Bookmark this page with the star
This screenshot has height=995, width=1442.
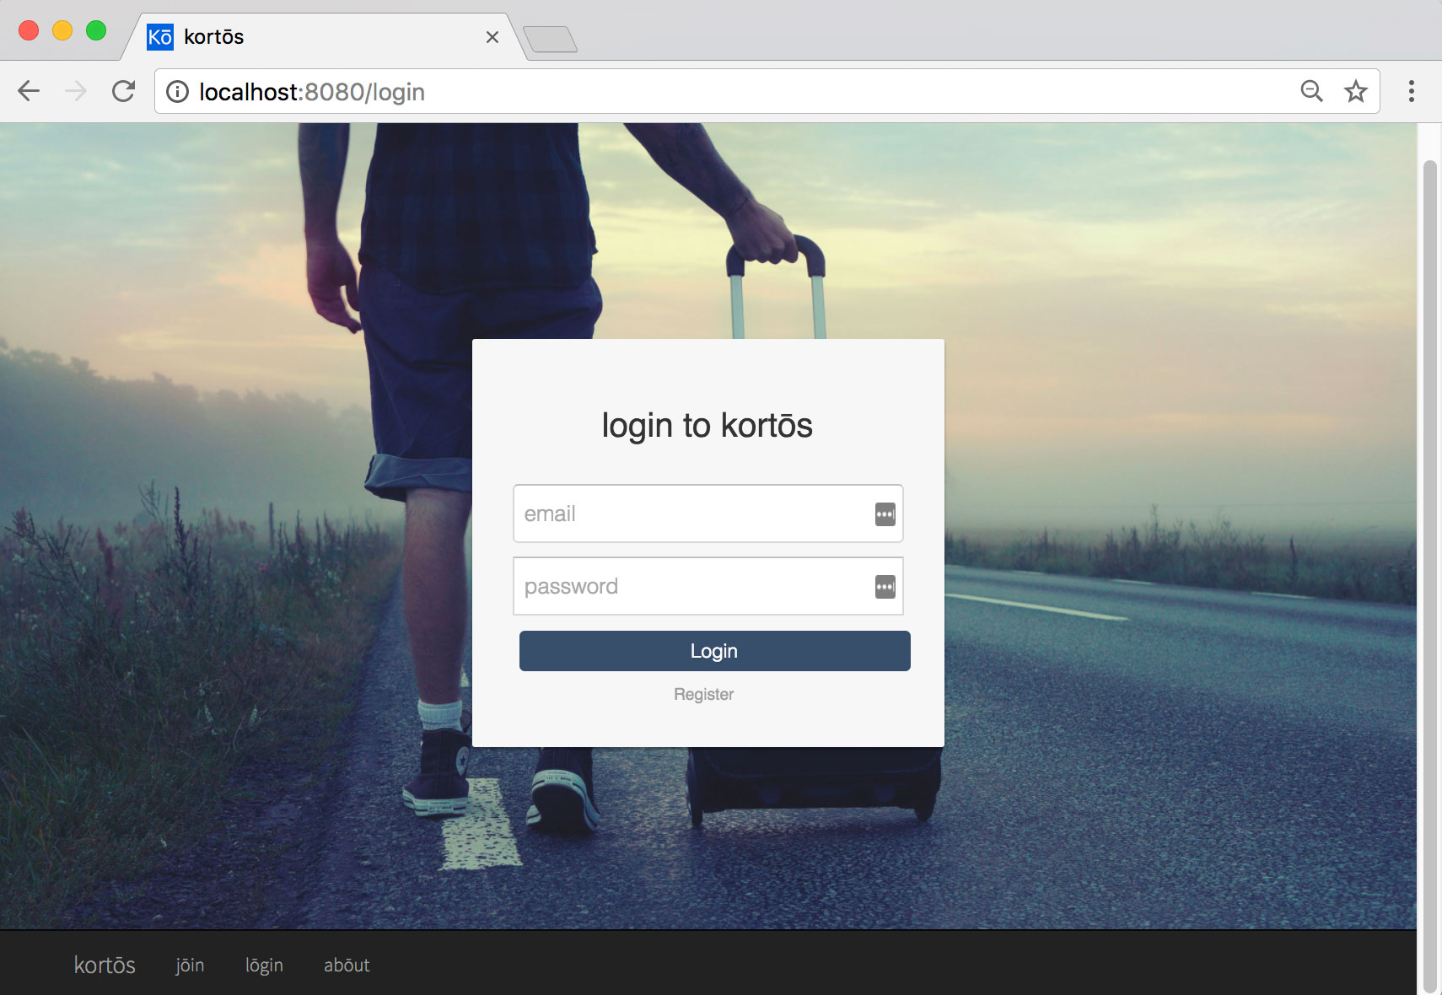pyautogui.click(x=1355, y=91)
